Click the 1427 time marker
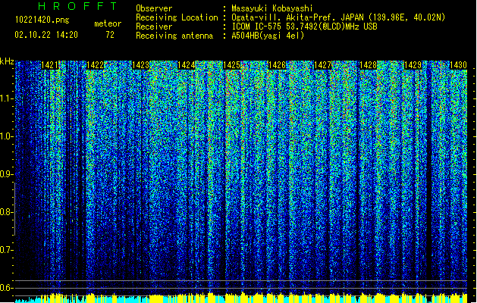 [322, 65]
